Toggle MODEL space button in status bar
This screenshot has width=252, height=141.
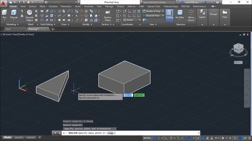147,138
